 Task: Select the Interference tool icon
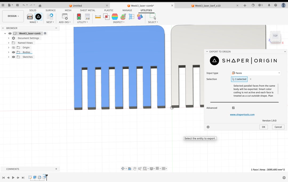pos(106,17)
